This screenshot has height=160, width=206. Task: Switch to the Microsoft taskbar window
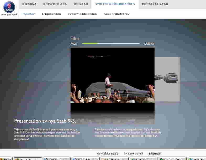[172, 159]
